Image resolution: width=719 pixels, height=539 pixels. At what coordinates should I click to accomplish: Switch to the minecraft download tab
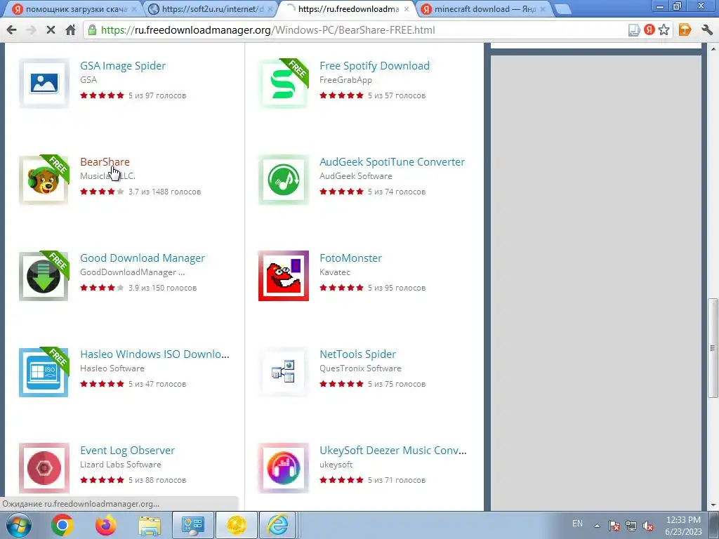click(x=484, y=9)
